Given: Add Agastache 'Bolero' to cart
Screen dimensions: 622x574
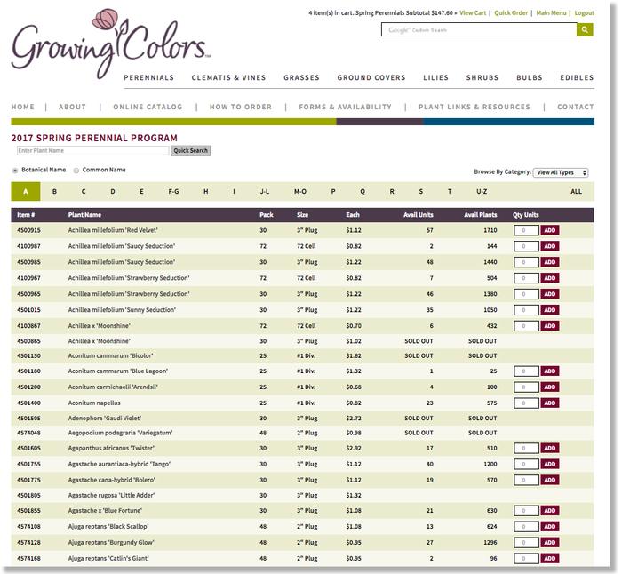Looking at the screenshot, I should point(549,480).
